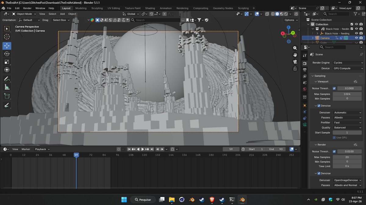Open Passes Albedo dropdown
366x205 pixels.
(347, 118)
